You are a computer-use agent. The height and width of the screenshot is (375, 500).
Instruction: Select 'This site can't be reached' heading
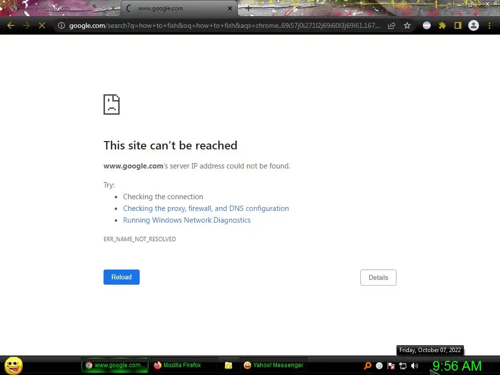[170, 146]
